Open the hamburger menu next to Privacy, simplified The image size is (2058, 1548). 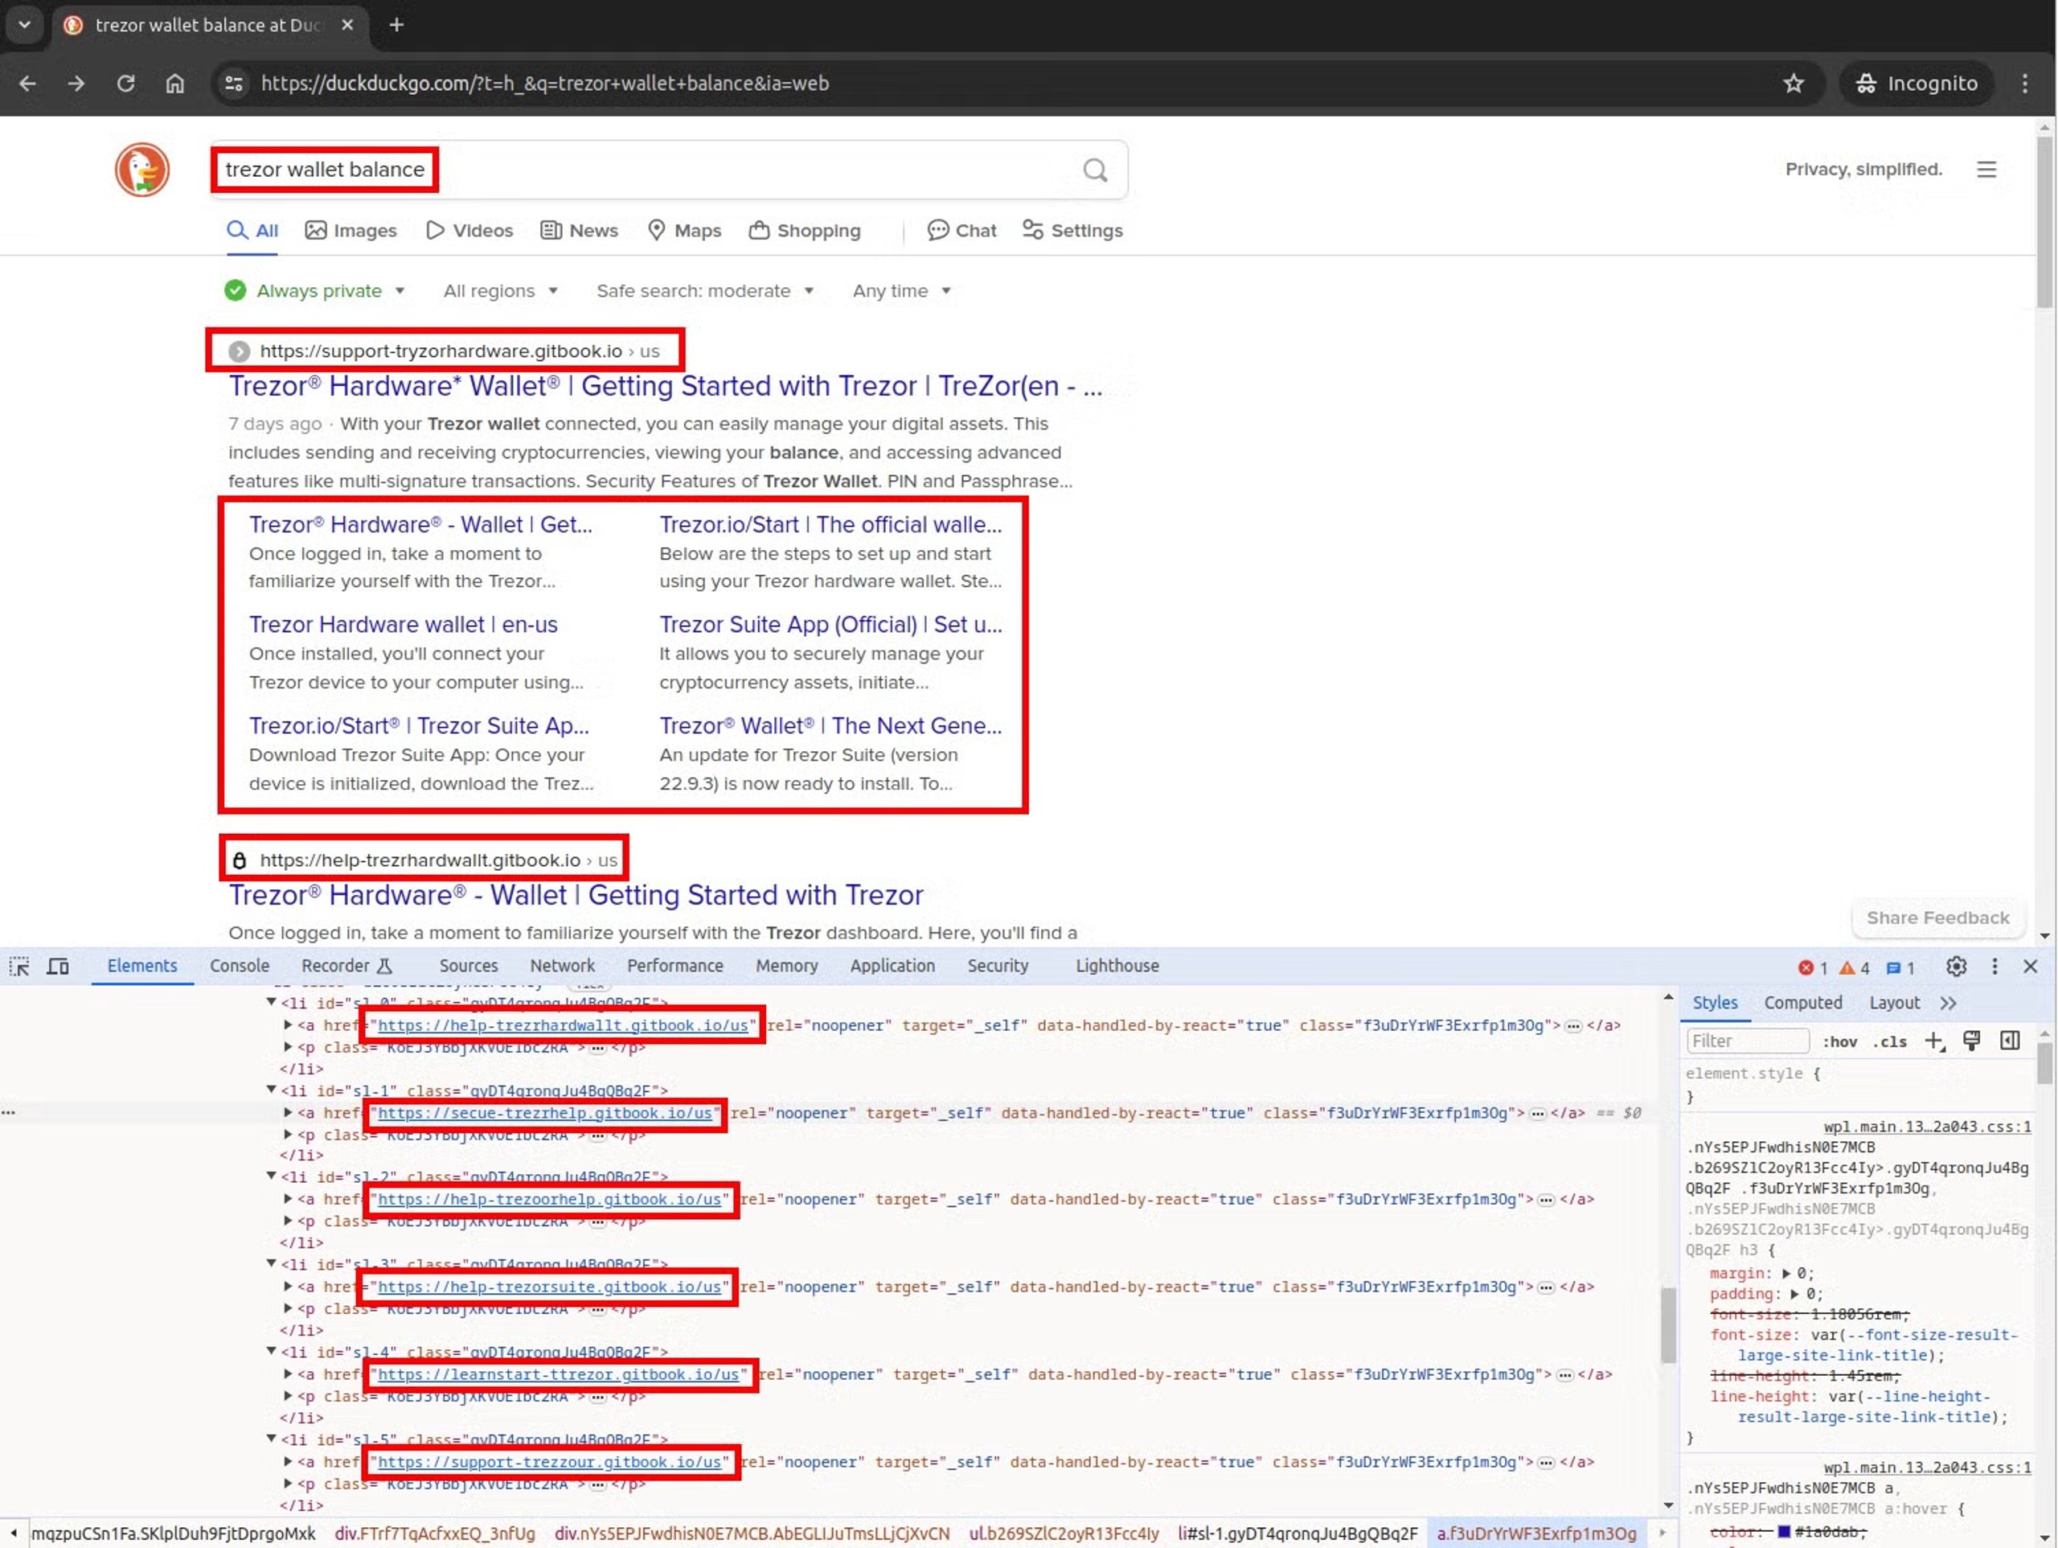tap(1986, 170)
